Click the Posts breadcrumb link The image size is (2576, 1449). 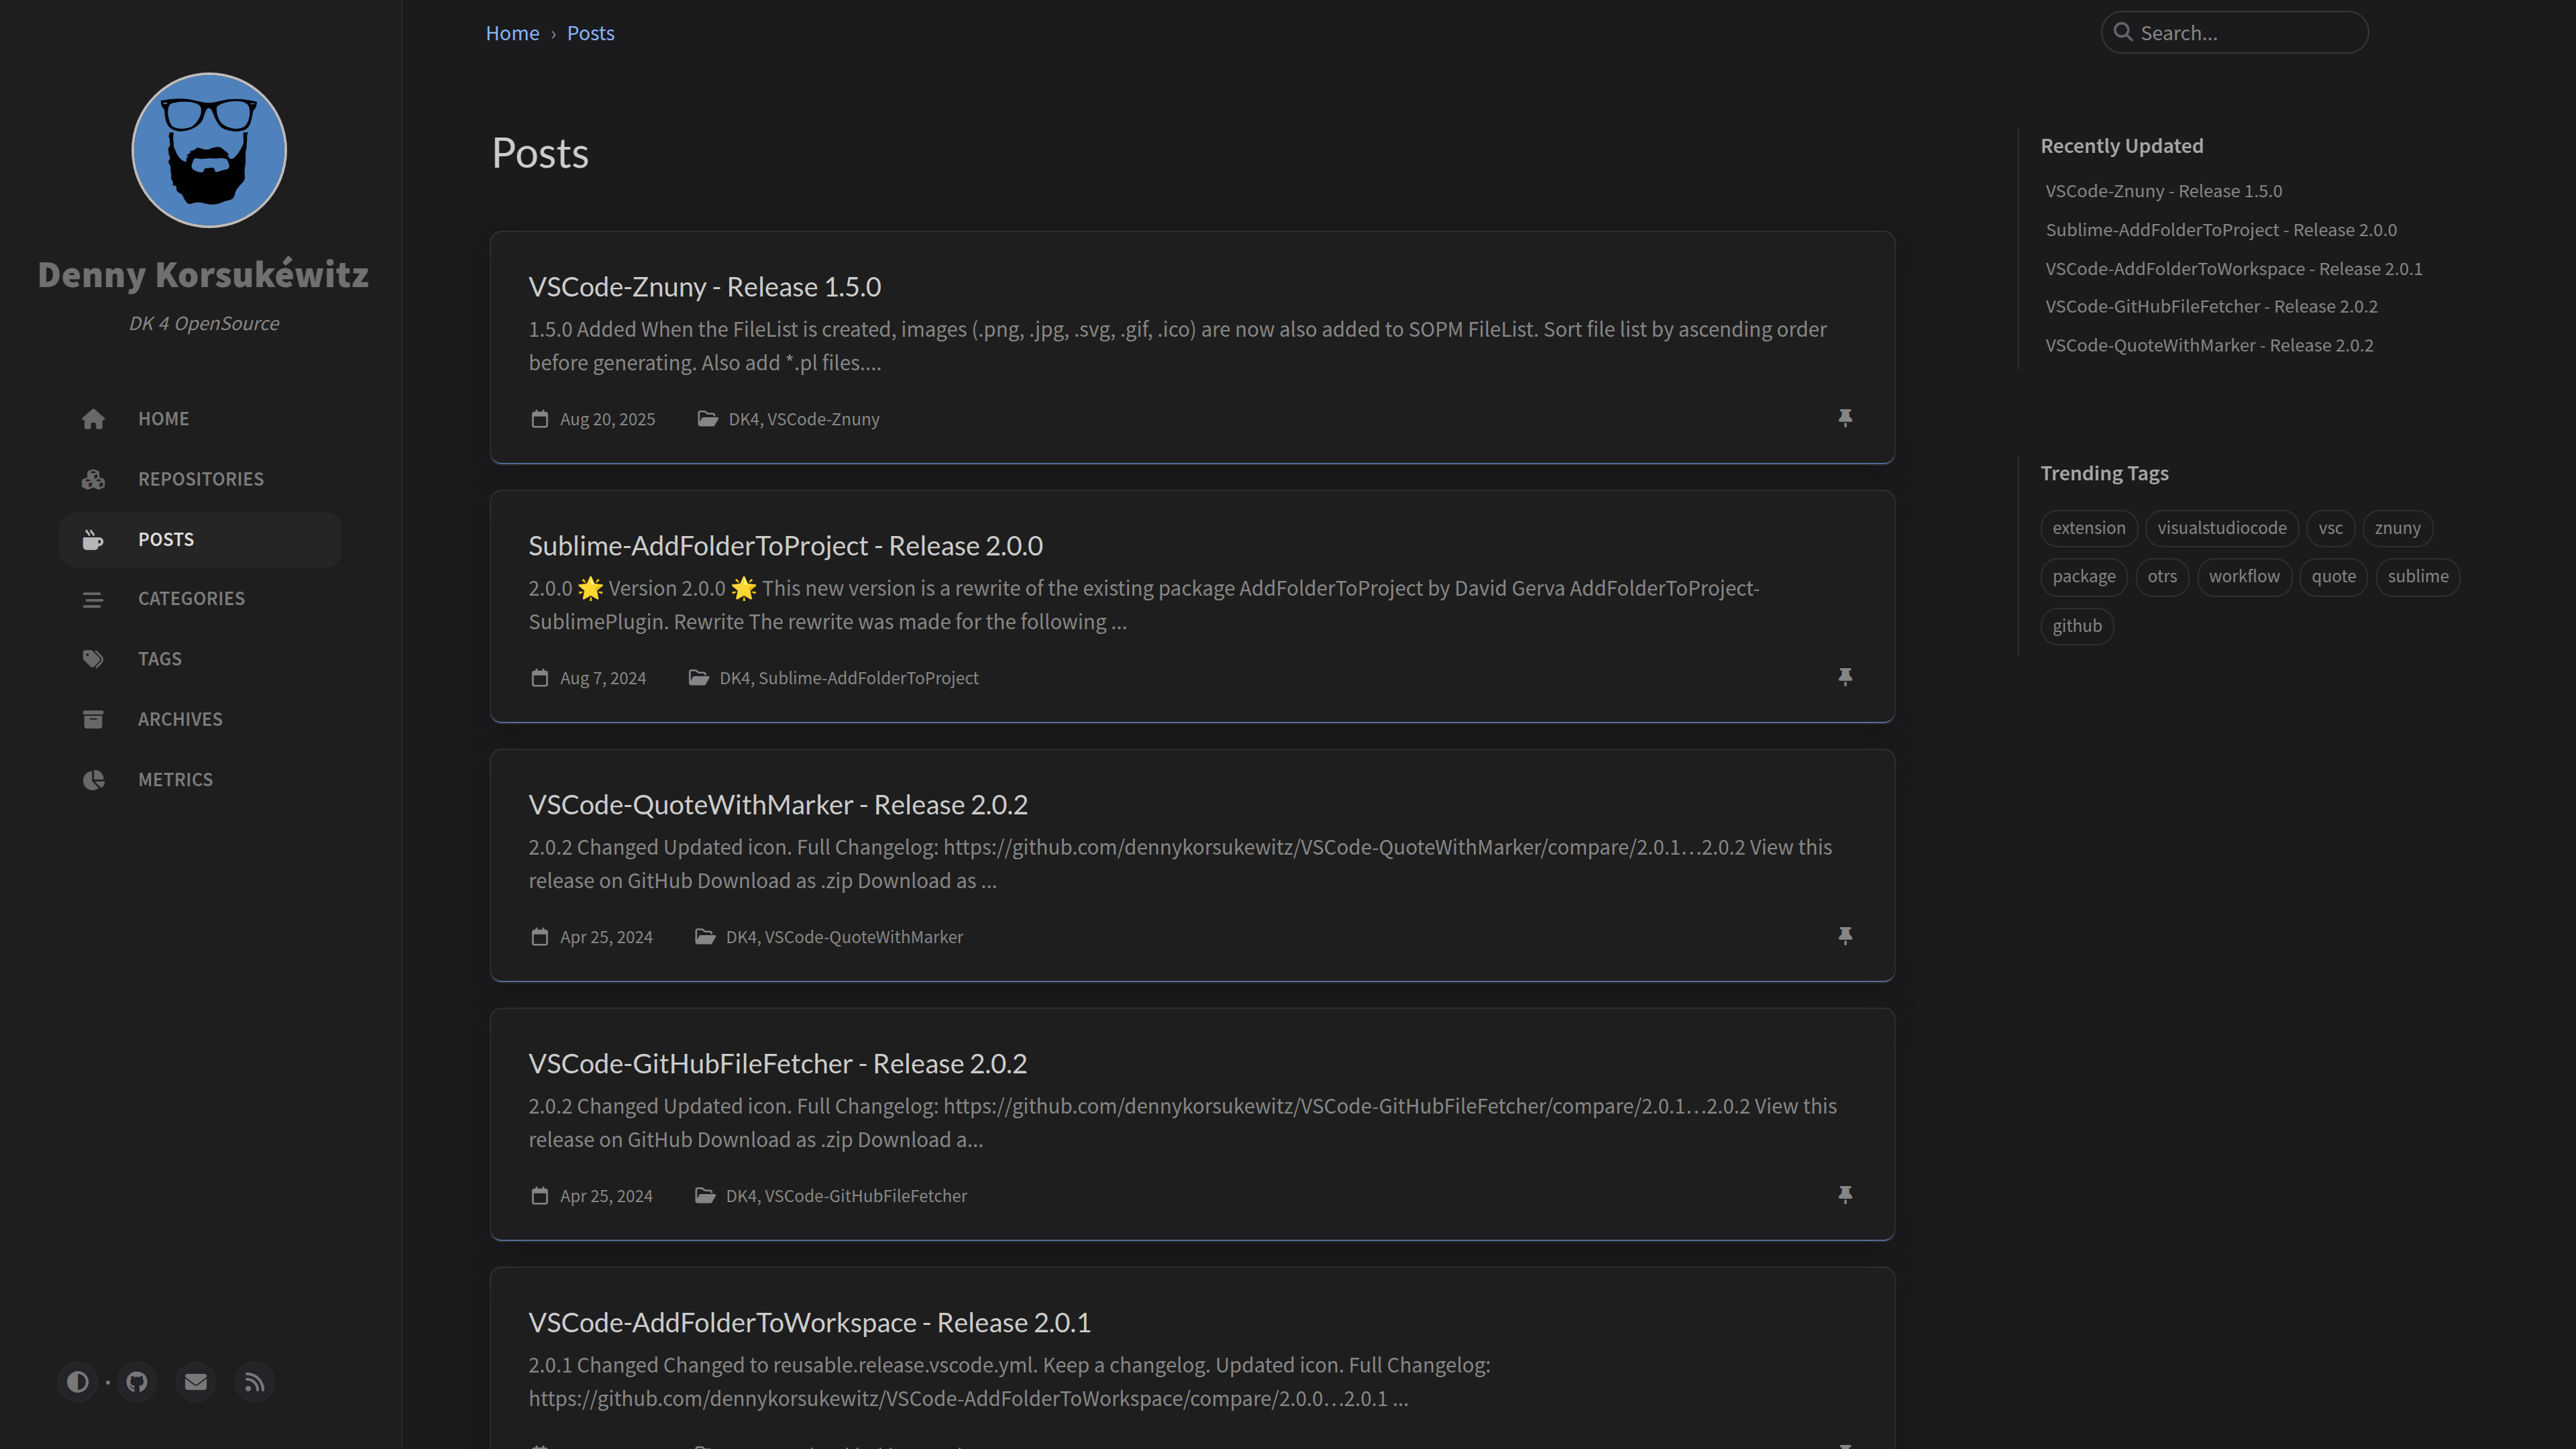tap(590, 33)
